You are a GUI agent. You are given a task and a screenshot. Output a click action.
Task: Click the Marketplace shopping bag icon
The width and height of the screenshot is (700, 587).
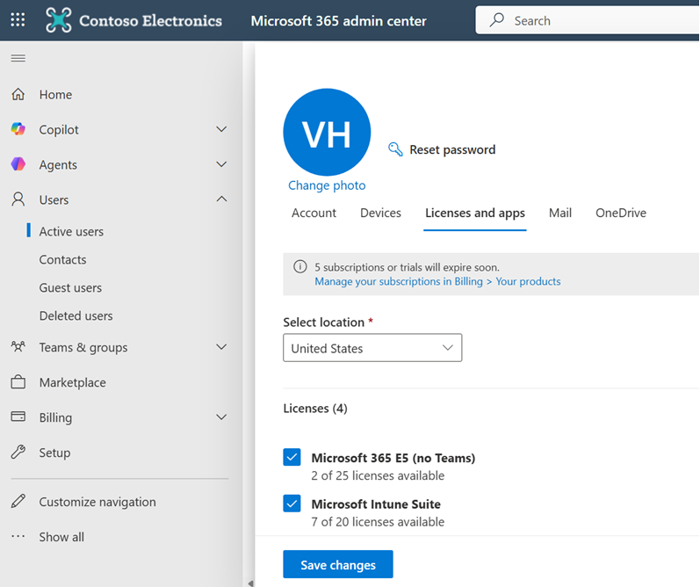pyautogui.click(x=18, y=382)
